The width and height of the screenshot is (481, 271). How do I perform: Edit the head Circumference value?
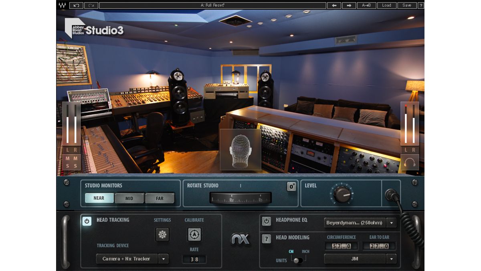(x=341, y=246)
